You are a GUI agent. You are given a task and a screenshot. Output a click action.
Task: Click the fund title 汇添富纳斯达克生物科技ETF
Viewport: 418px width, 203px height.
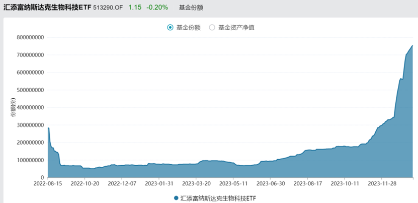(47, 8)
